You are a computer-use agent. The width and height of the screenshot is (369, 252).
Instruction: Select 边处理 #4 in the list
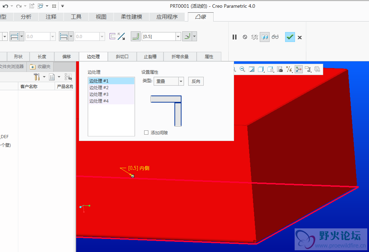pos(111,101)
